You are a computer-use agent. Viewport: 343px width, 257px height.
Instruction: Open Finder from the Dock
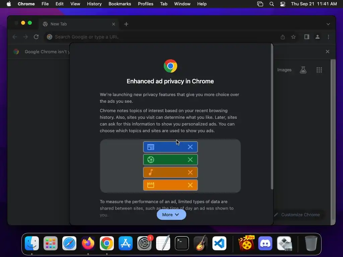(32, 243)
